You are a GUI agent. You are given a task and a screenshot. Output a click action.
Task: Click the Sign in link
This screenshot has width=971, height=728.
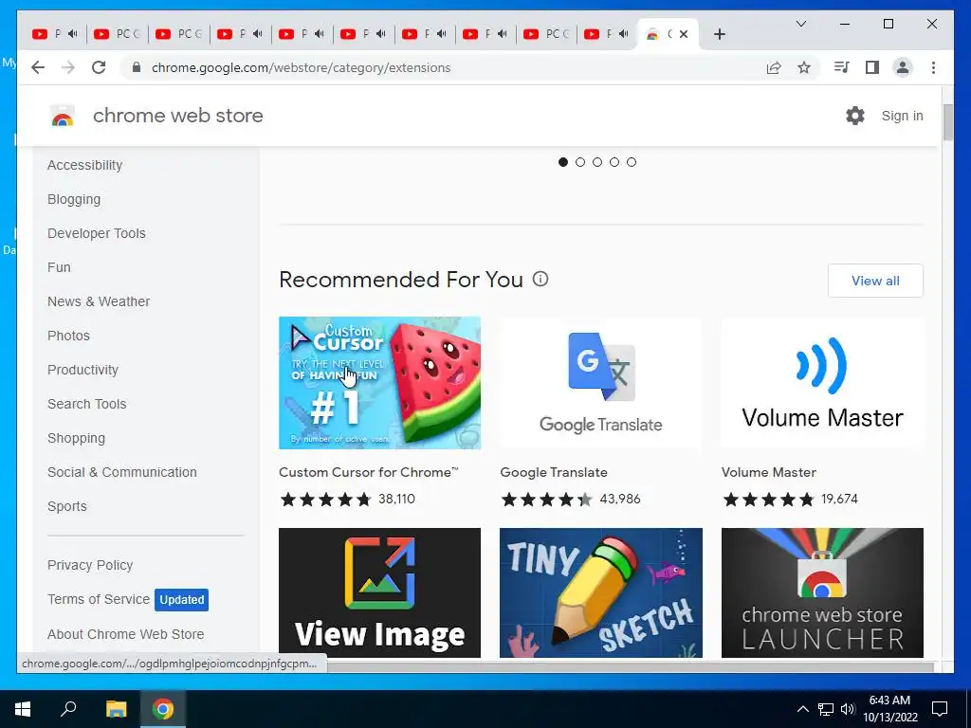pos(903,116)
